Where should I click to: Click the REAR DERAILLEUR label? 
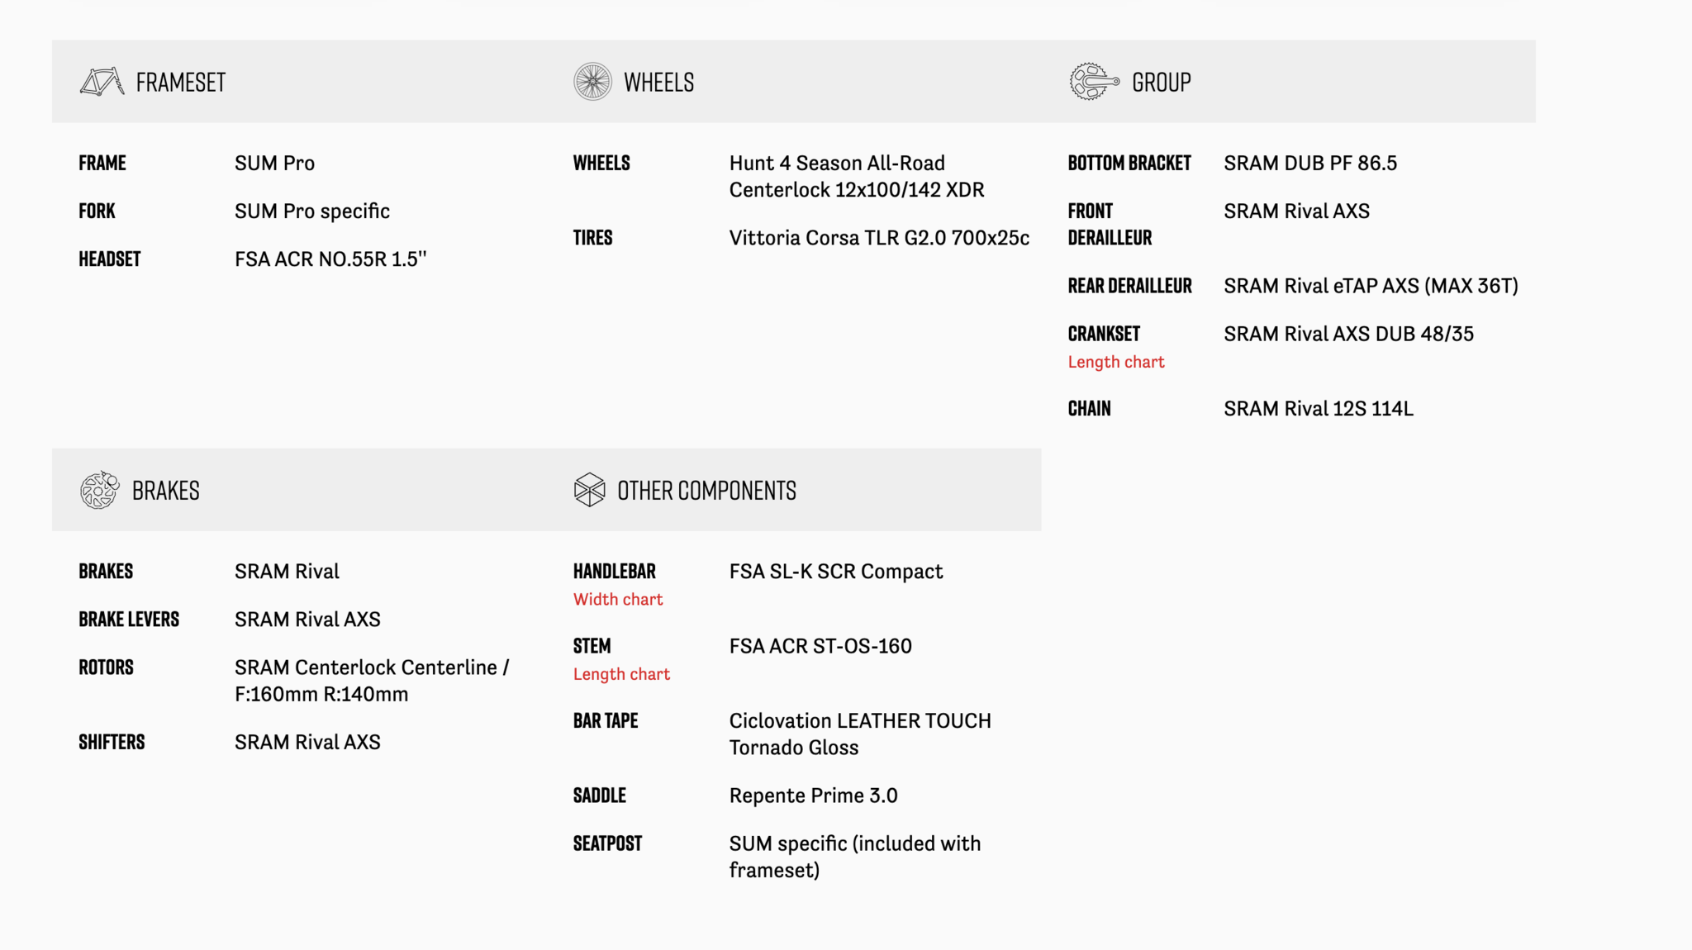(1129, 286)
